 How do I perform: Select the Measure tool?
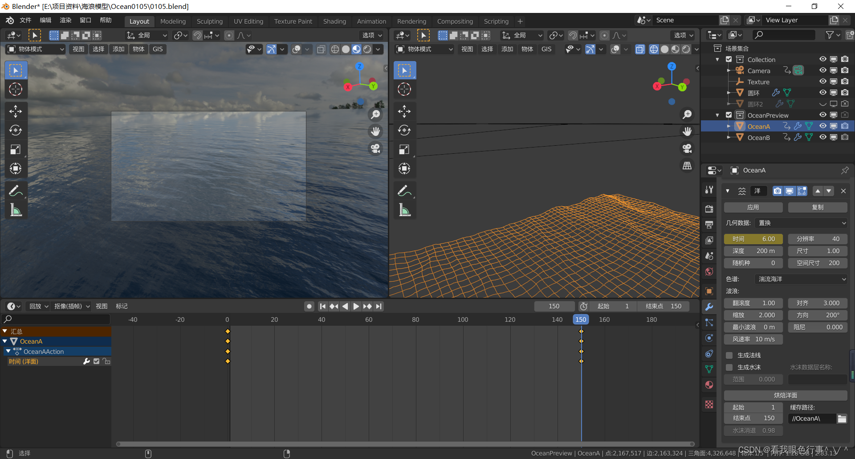tap(16, 209)
